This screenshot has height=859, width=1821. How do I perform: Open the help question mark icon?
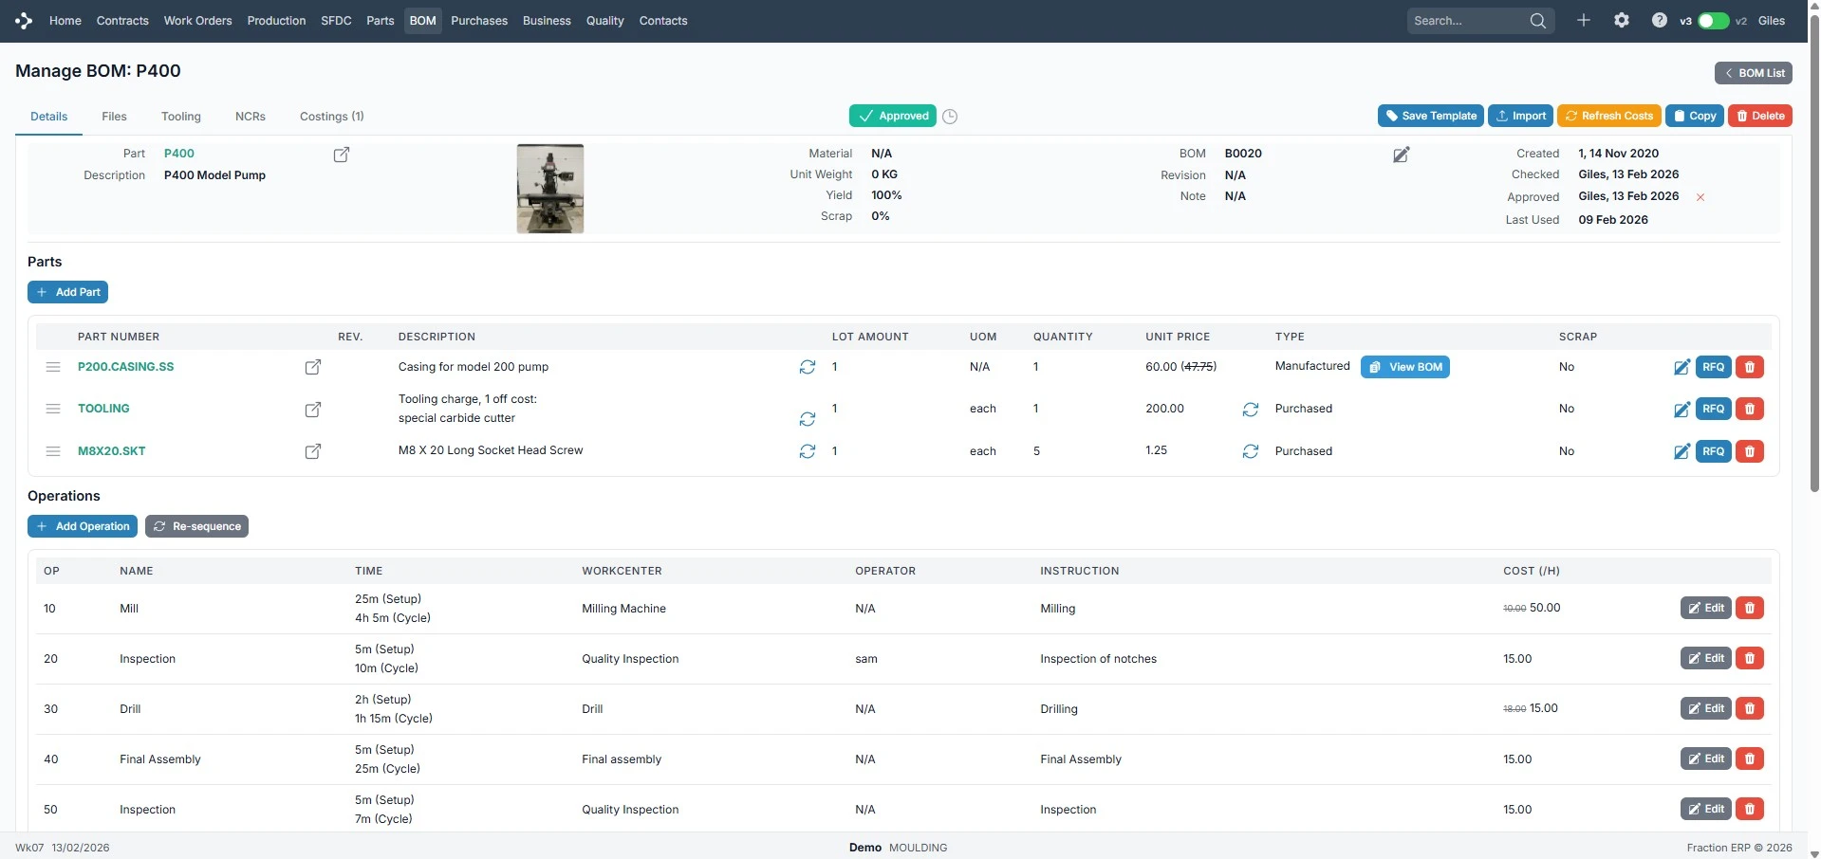pos(1659,20)
